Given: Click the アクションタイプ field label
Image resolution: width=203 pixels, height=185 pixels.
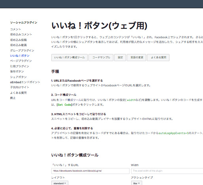Looking at the screenshot, I should [142, 178].
